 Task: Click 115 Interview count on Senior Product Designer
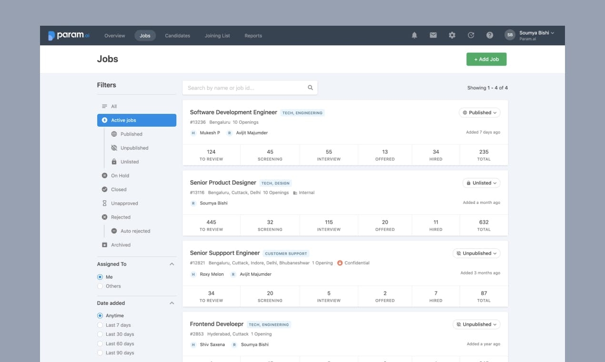pyautogui.click(x=329, y=225)
